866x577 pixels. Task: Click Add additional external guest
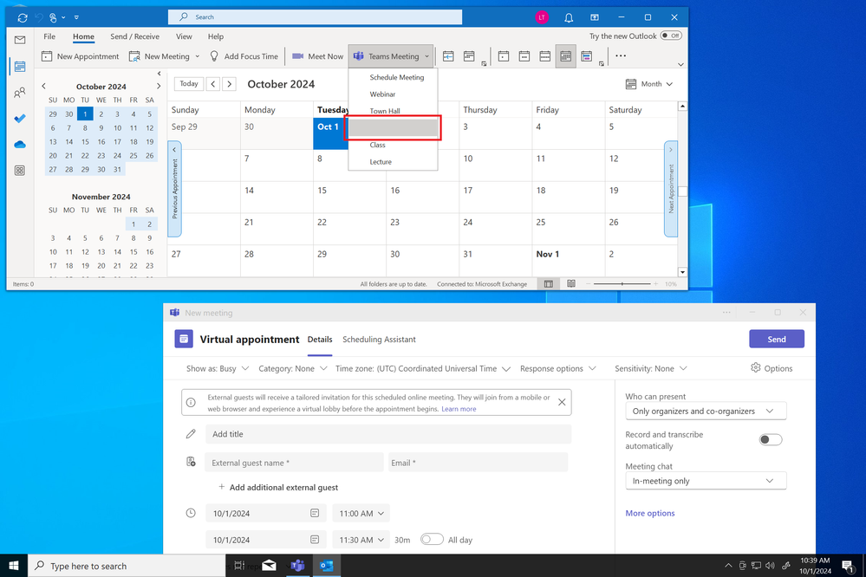click(277, 487)
